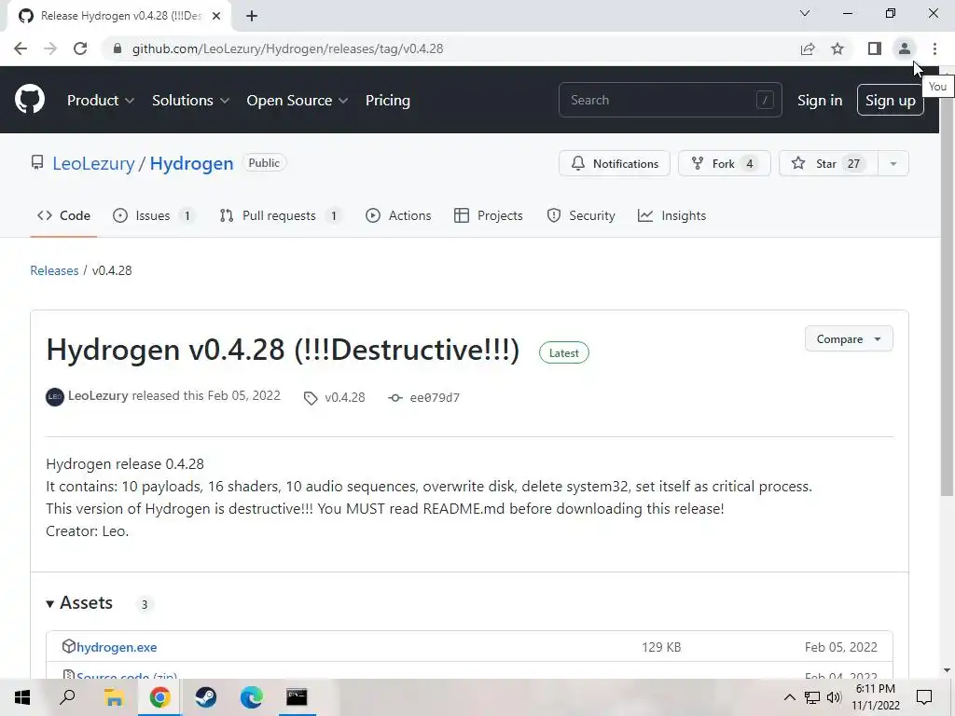The height and width of the screenshot is (716, 955).
Task: Click the GitHub search field
Action: pos(670,100)
